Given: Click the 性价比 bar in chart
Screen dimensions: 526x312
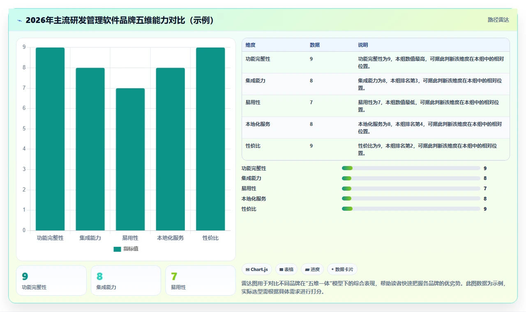Looking at the screenshot, I should (x=210, y=139).
